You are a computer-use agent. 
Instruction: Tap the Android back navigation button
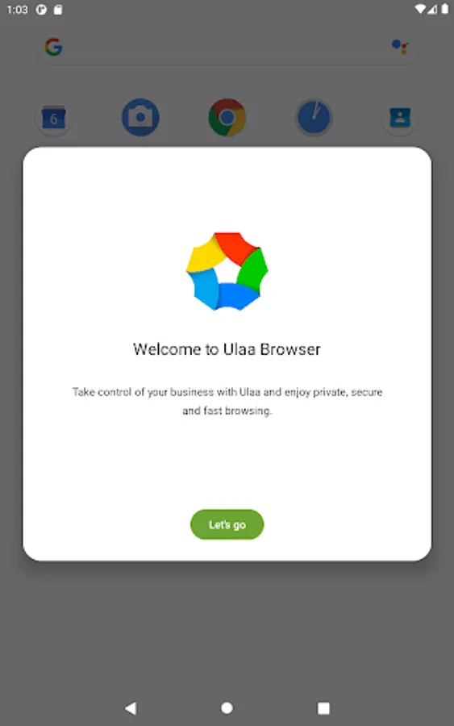pyautogui.click(x=131, y=708)
